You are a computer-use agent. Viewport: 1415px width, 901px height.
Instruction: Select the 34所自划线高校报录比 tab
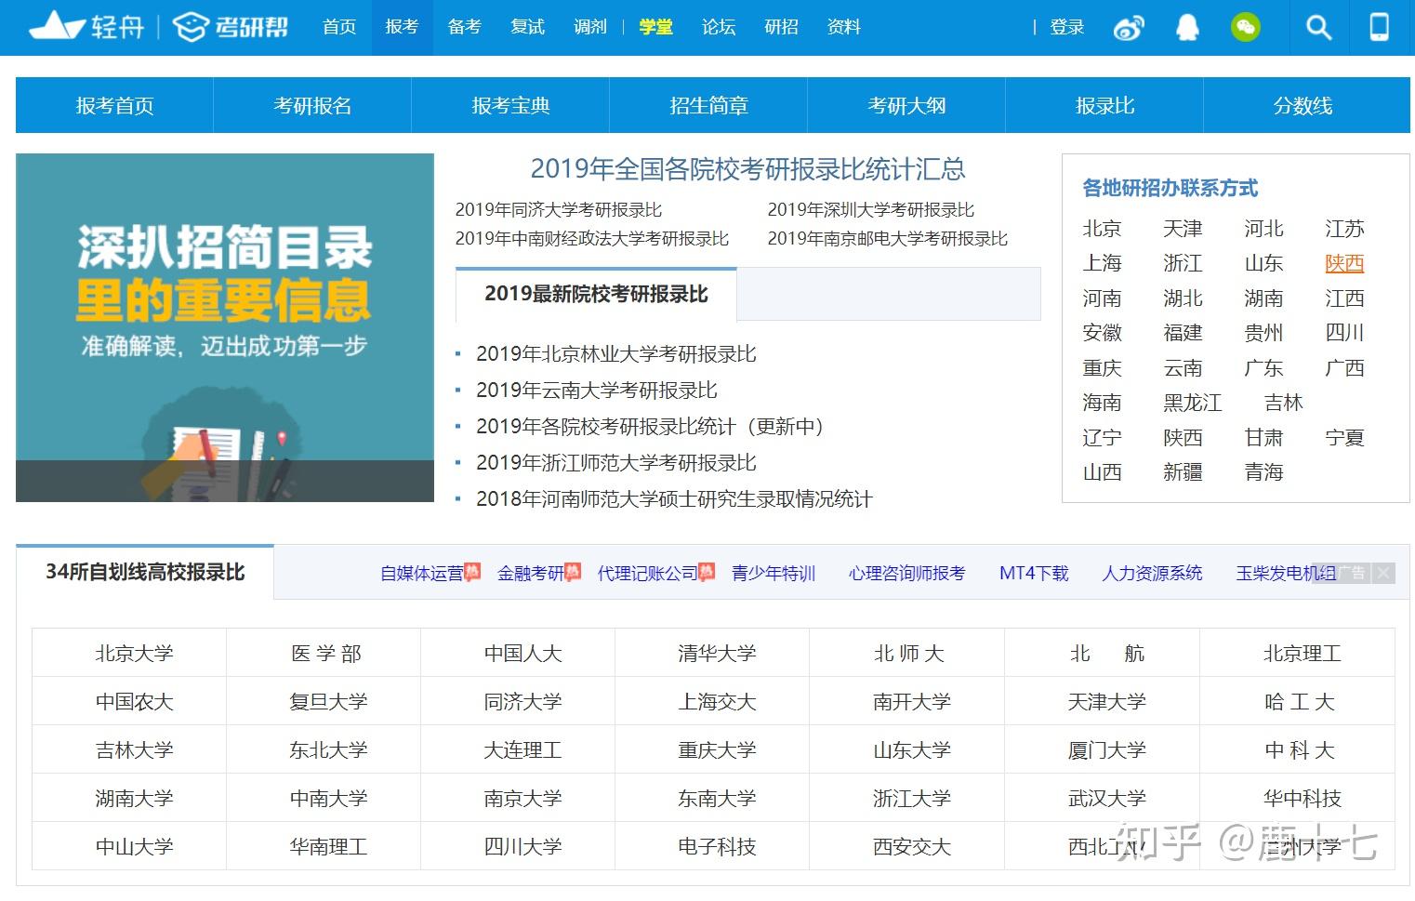[x=145, y=572]
